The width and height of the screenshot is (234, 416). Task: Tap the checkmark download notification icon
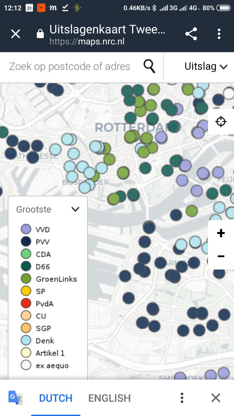tap(65, 8)
